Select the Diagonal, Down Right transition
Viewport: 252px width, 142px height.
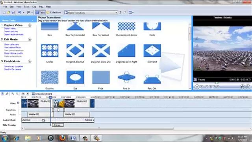pyautogui.click(x=126, y=50)
